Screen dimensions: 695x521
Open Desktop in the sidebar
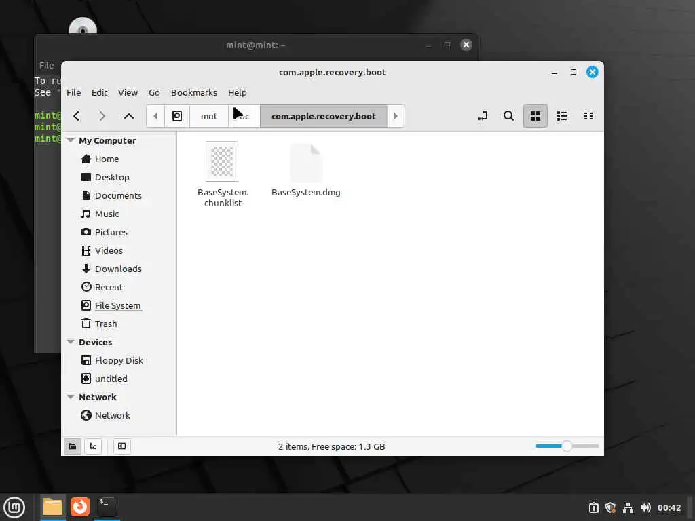(112, 177)
